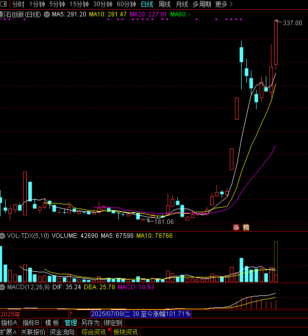The height and width of the screenshot is (336, 308).
Task: Expand the VOL-TDX indicator dropdown arrow
Action: (3, 236)
